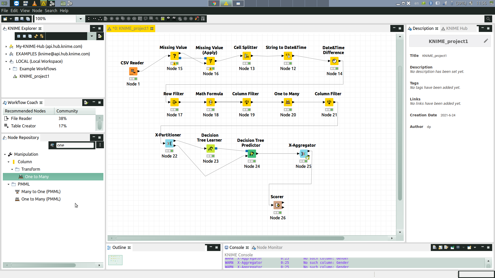Expand the LOCAL (Local Workspace) tree item
Image resolution: width=495 pixels, height=278 pixels.
point(6,61)
